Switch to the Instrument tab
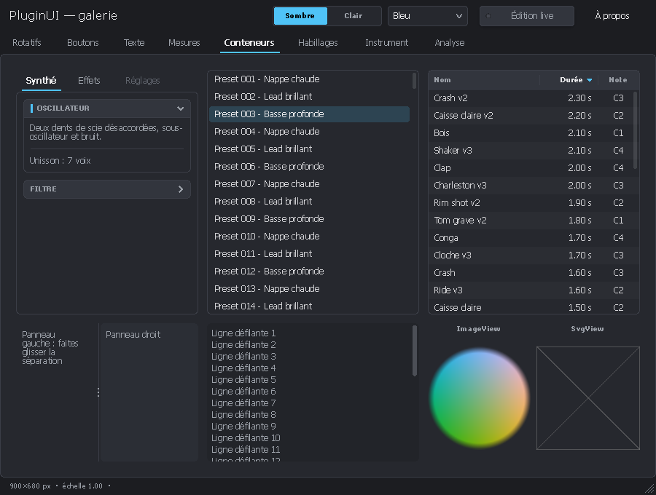The width and height of the screenshot is (656, 495). (x=386, y=43)
